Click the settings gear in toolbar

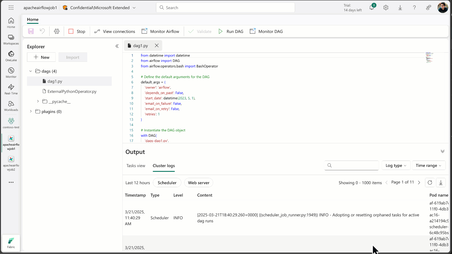pyautogui.click(x=56, y=31)
